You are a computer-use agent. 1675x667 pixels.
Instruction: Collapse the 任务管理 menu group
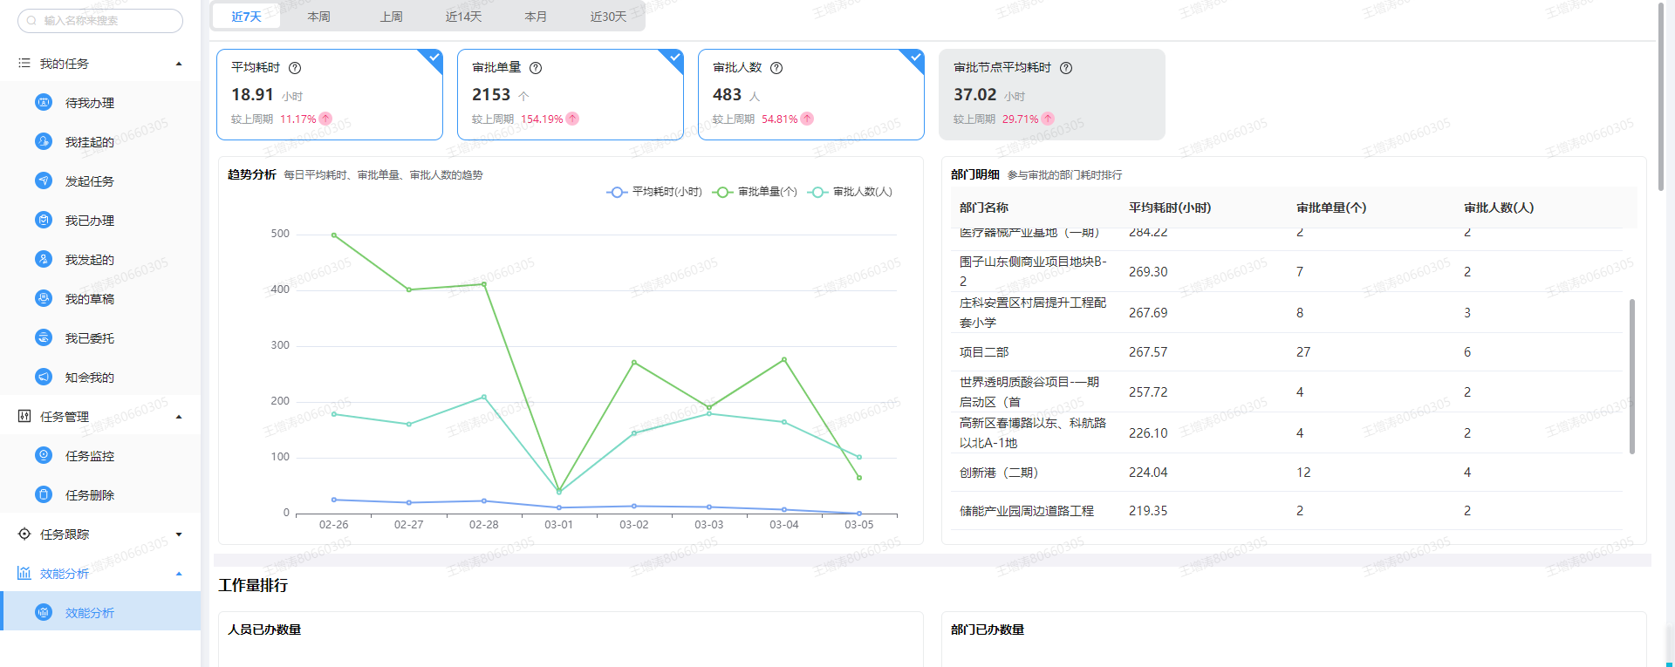[x=179, y=417]
